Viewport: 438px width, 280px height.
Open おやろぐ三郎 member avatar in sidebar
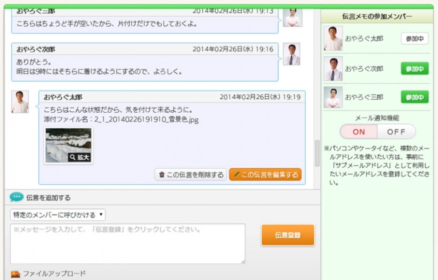click(333, 97)
